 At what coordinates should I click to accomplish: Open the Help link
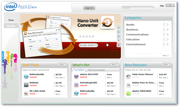162,6
